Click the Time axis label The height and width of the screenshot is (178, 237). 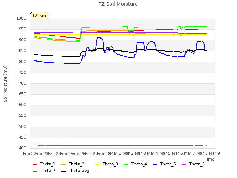tap(210, 159)
